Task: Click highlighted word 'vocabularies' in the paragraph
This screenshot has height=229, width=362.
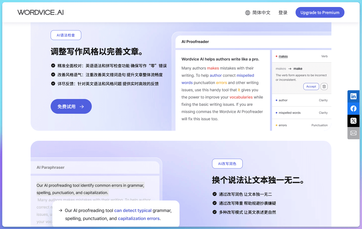Action: click(241, 97)
